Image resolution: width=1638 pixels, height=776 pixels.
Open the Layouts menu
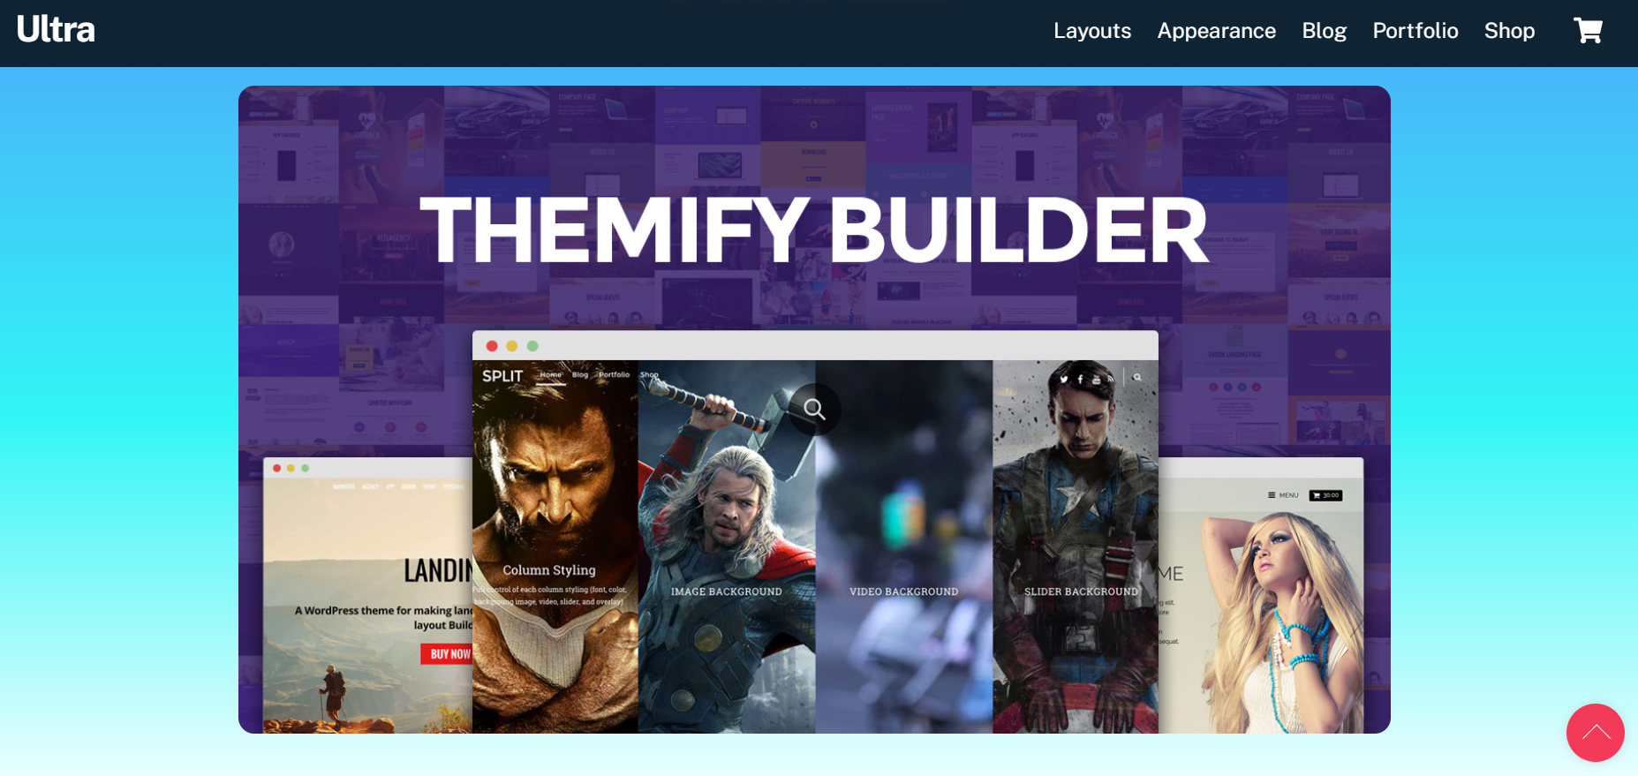click(1091, 31)
